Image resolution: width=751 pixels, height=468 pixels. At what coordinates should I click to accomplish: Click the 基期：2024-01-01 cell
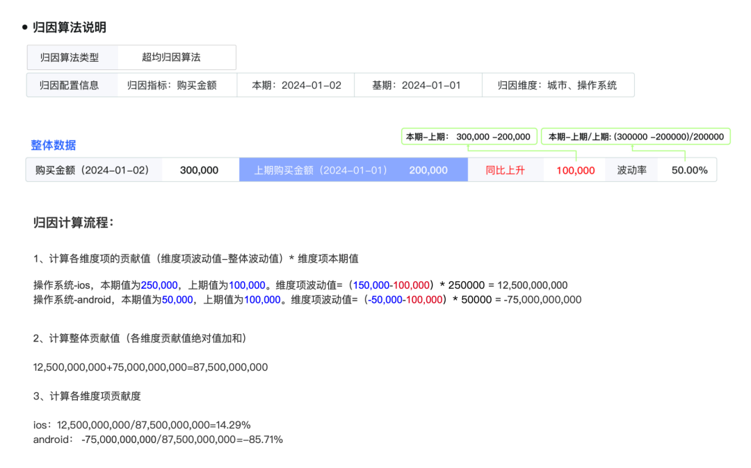click(x=418, y=85)
